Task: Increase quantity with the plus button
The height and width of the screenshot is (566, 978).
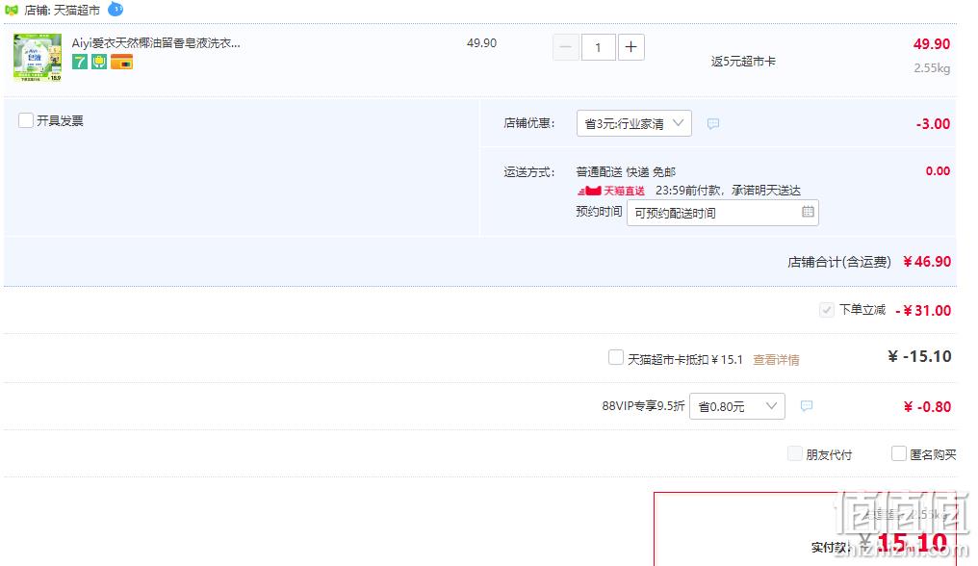Action: click(x=631, y=47)
